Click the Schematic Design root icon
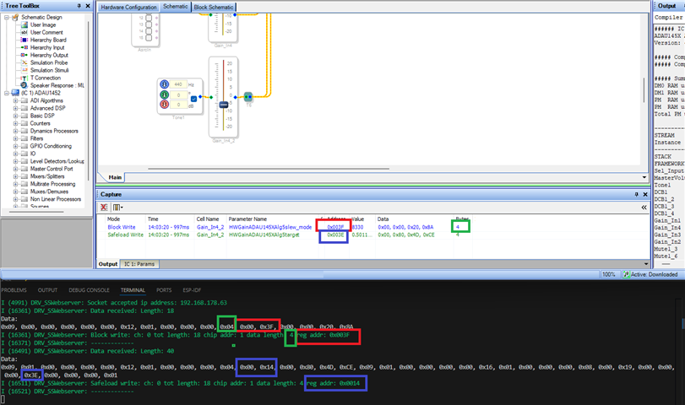This screenshot has height=405, width=685. [x=15, y=17]
